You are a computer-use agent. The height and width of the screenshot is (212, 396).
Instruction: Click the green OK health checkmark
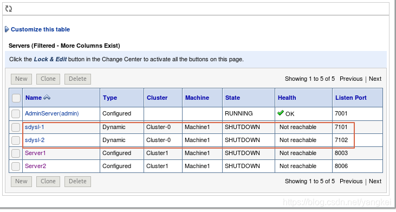click(x=280, y=113)
